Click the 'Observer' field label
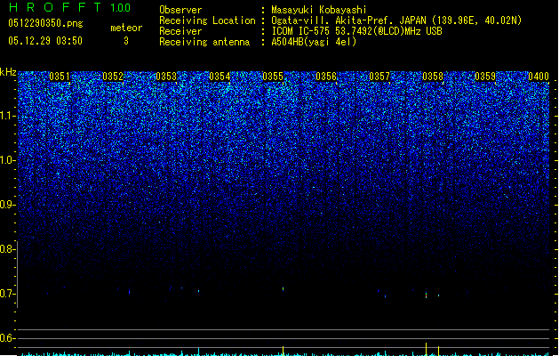559x356 pixels. [x=180, y=10]
